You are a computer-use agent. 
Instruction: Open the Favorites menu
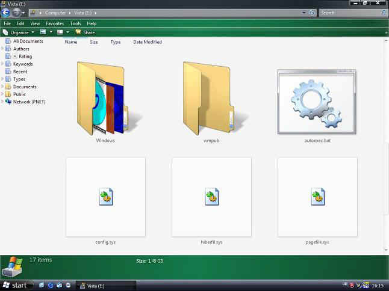click(x=55, y=23)
